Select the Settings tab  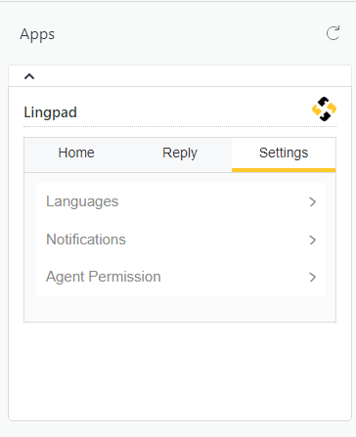284,153
